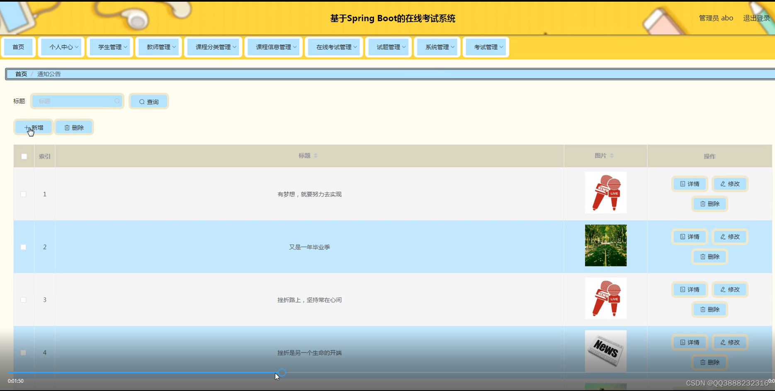
Task: Click 通知公告 in the breadcrumb
Action: [x=49, y=74]
